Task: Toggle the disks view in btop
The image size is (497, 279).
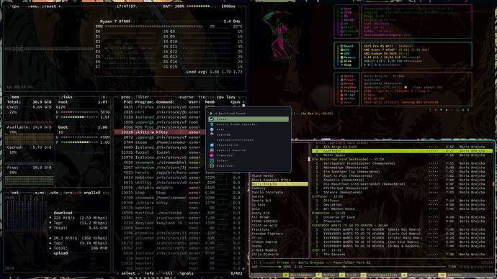Action: 66,97
